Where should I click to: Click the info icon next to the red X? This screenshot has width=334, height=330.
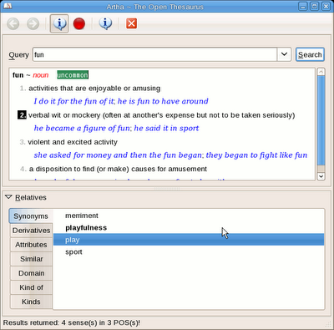(x=105, y=23)
